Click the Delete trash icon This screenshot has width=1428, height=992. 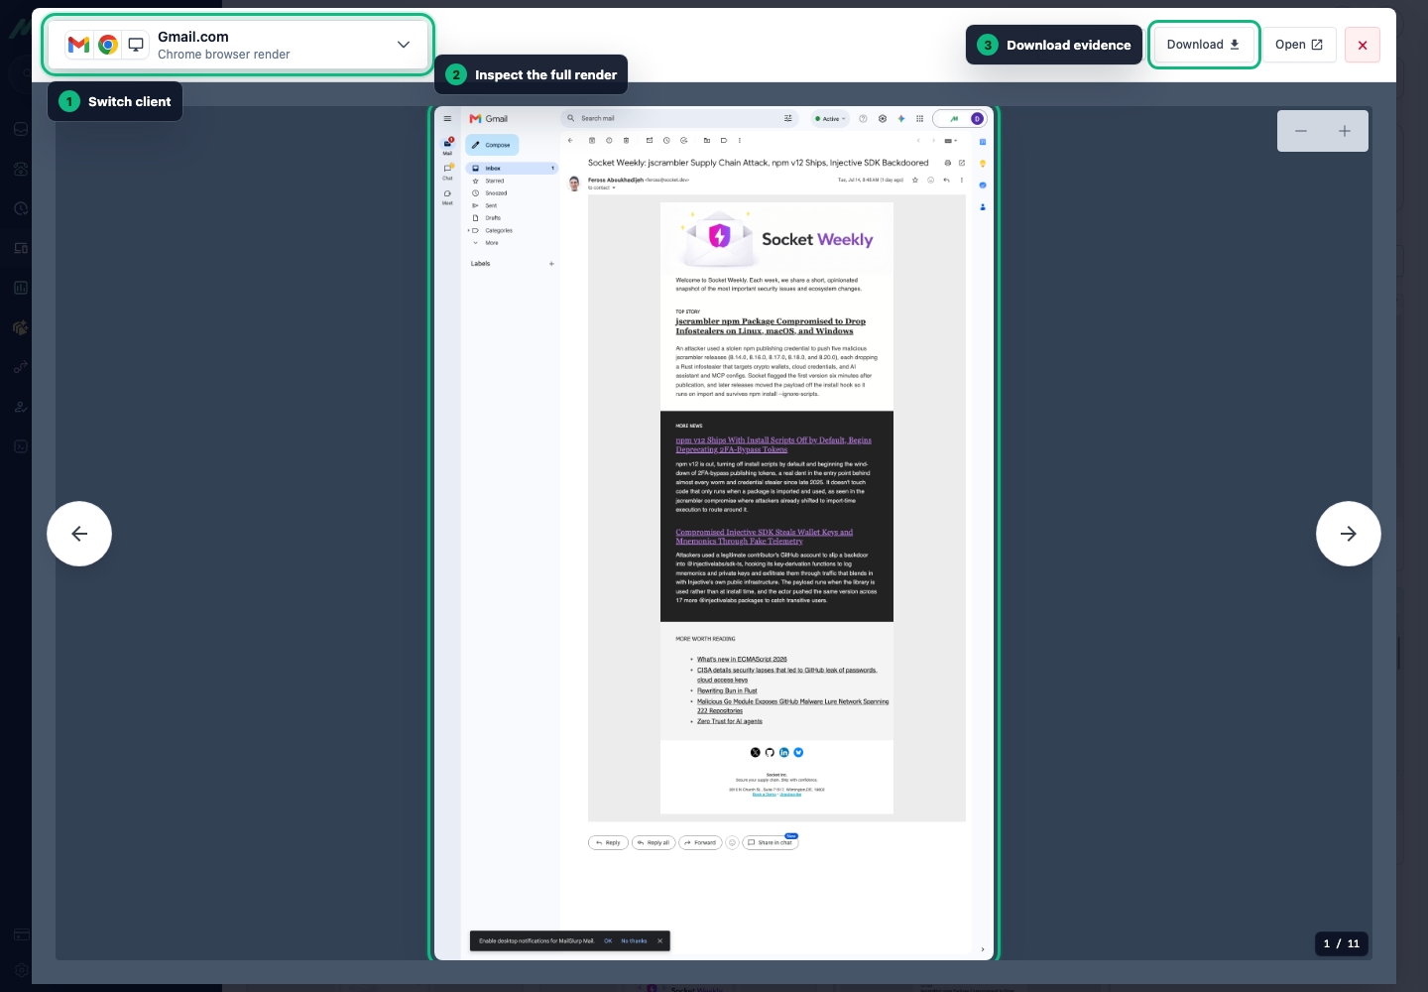point(626,140)
